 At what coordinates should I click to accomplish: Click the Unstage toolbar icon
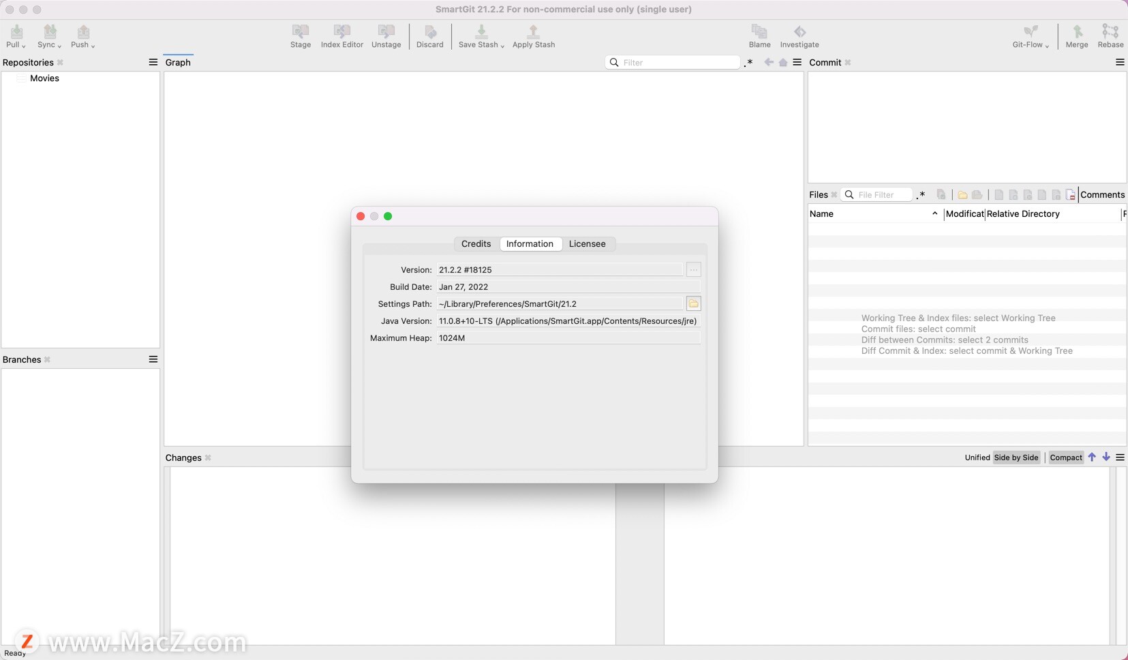click(x=386, y=36)
